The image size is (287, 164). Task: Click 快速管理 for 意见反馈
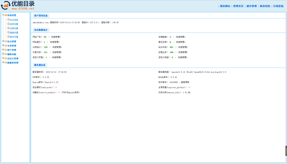pyautogui.click(x=181, y=42)
